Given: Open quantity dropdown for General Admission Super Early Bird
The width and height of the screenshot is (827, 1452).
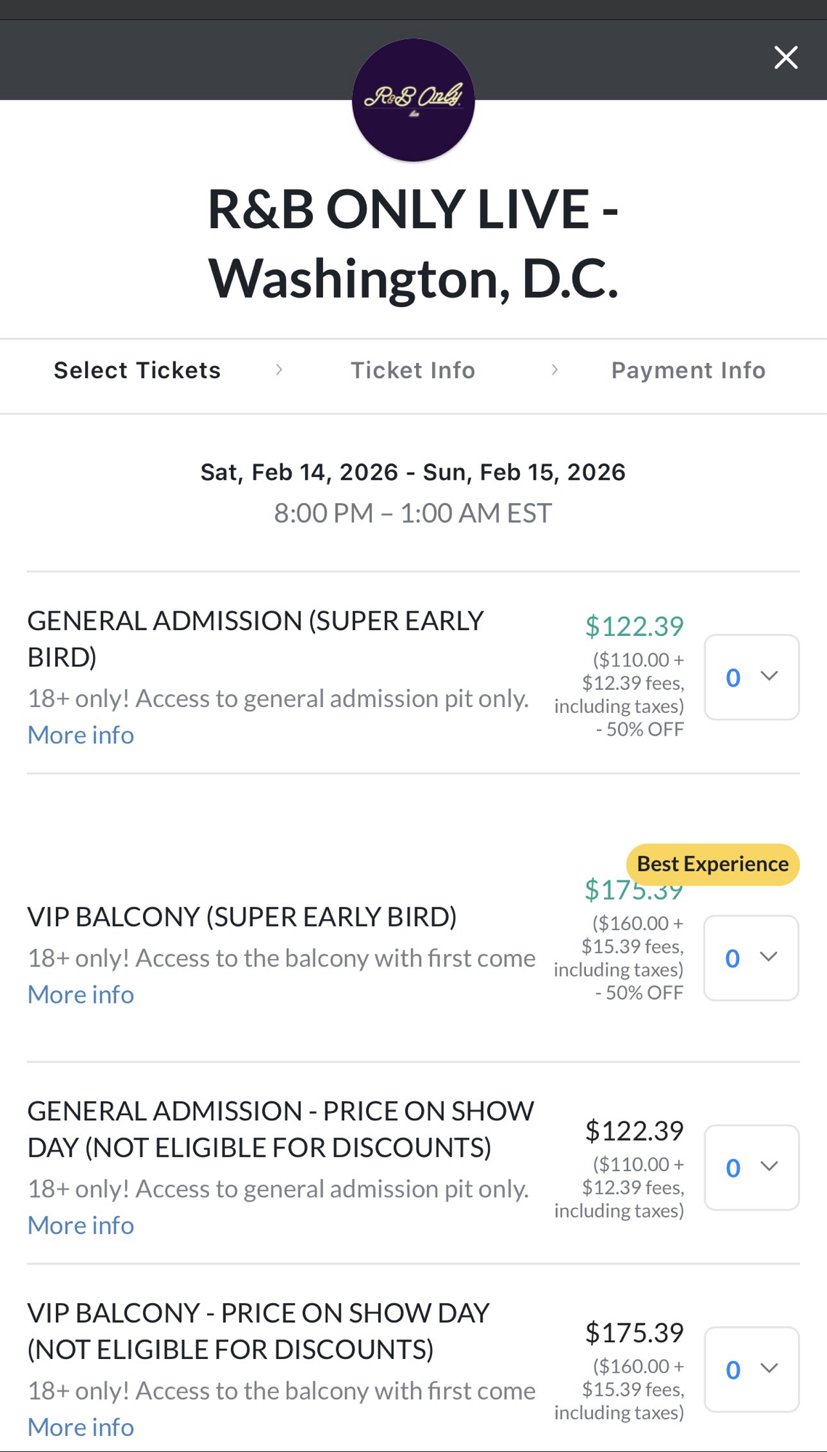Looking at the screenshot, I should [751, 677].
